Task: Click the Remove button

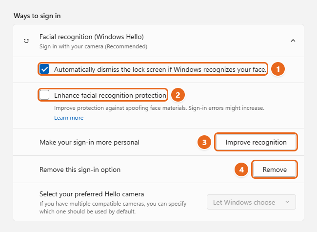Action: click(275, 169)
